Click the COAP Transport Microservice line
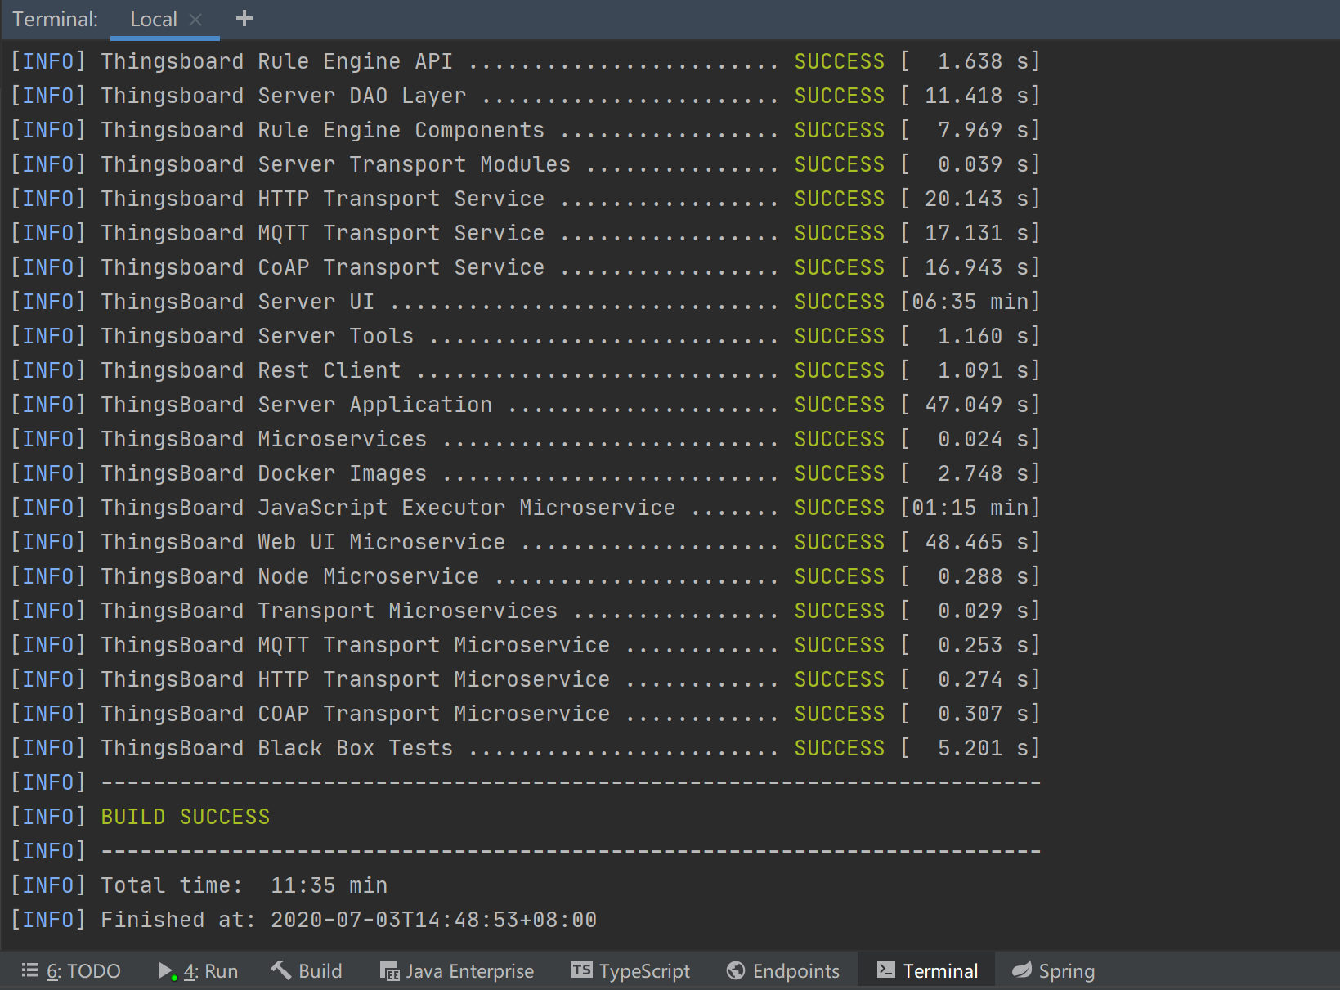Image resolution: width=1340 pixels, height=990 pixels. pos(525,714)
